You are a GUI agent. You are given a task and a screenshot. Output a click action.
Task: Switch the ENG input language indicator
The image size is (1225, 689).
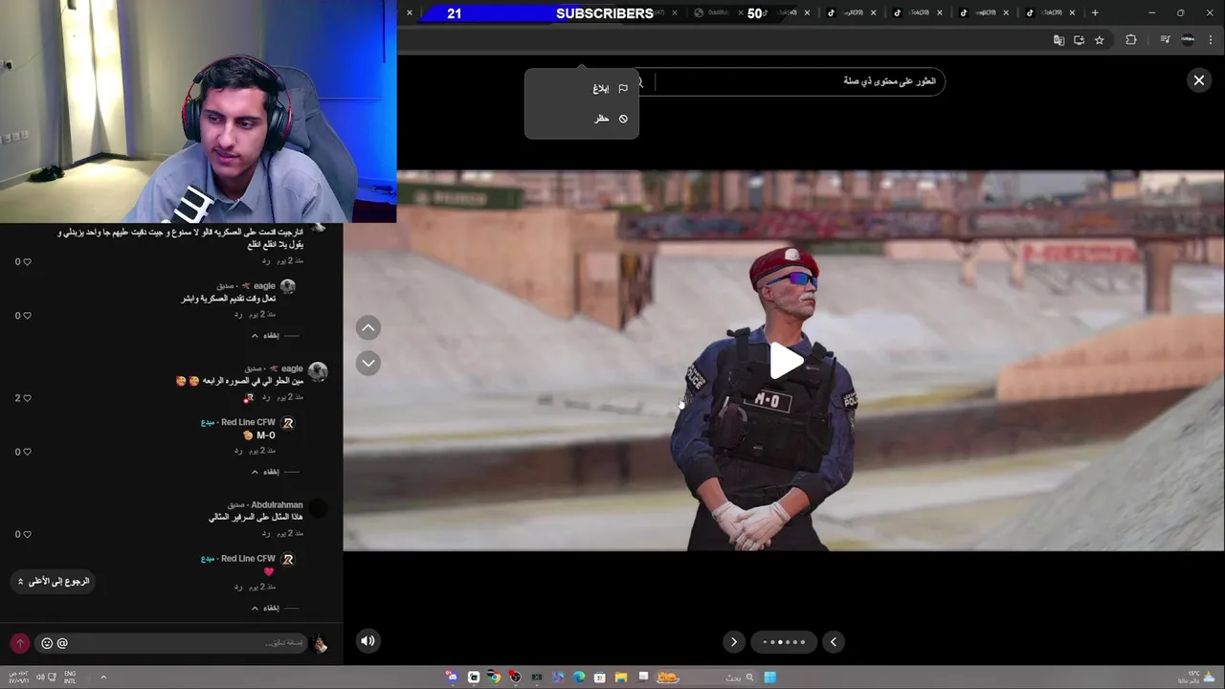tap(70, 677)
